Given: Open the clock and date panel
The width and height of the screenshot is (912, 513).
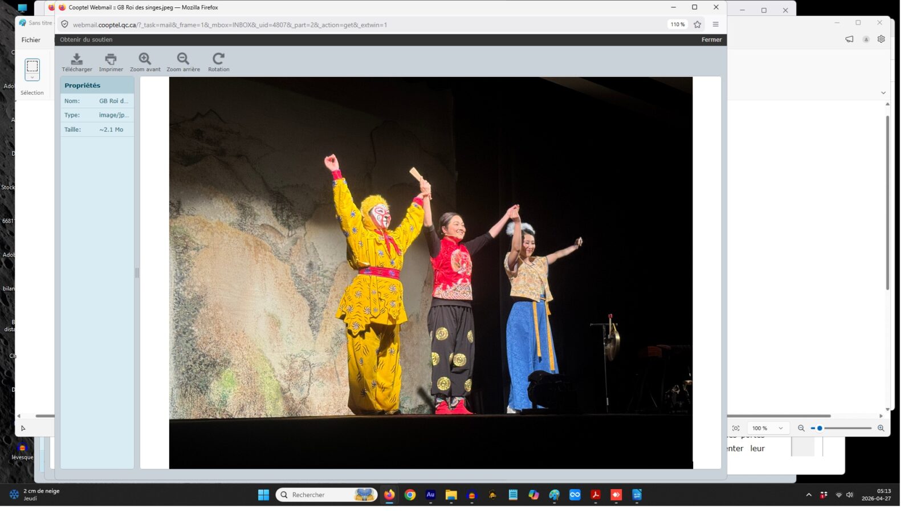Looking at the screenshot, I should [876, 495].
